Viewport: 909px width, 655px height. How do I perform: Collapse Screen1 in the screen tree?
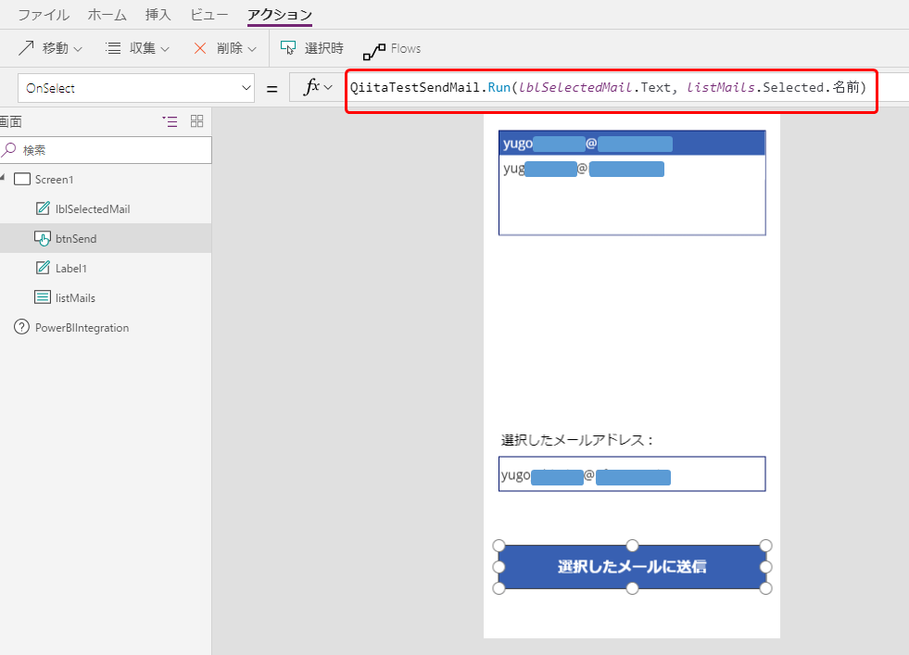point(6,179)
